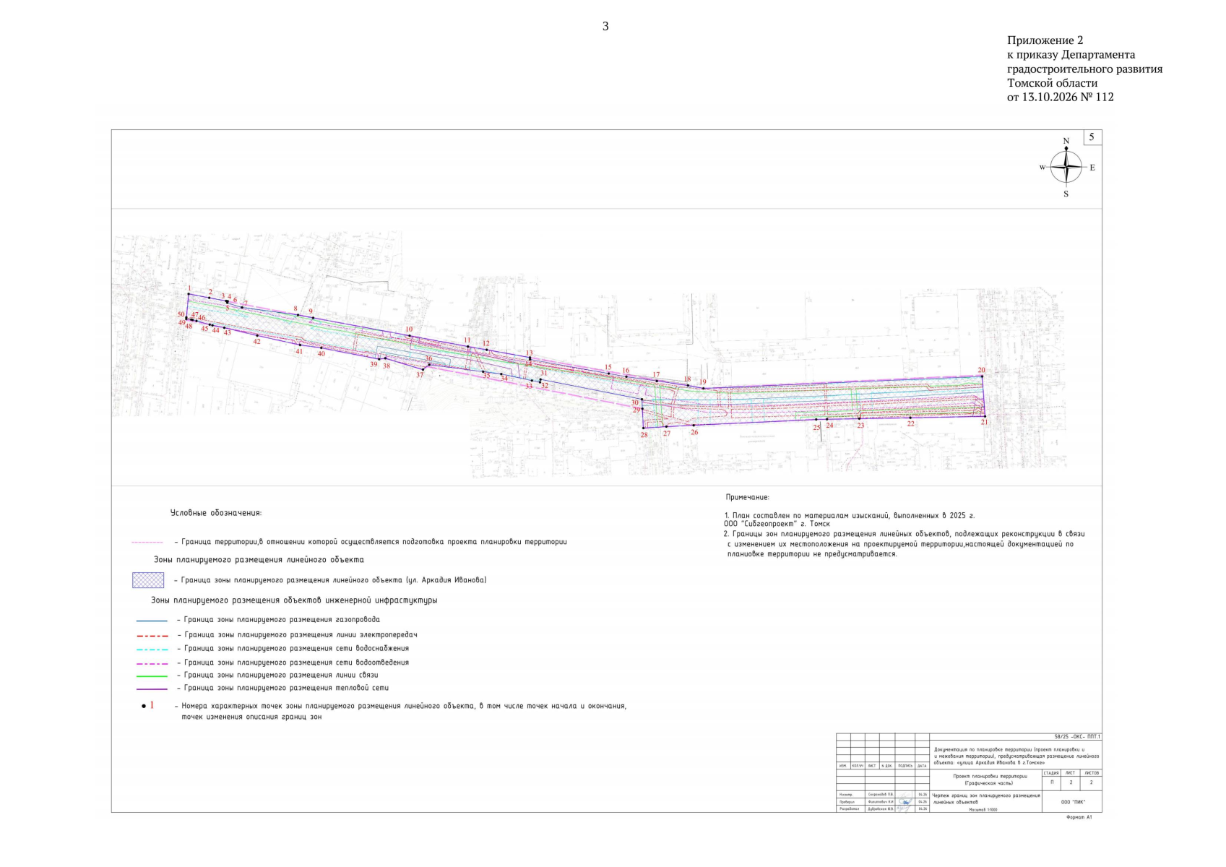Click legend text 'Номера характерных точек зоны'
Image resolution: width=1226 pixels, height=867 pixels.
(242, 706)
